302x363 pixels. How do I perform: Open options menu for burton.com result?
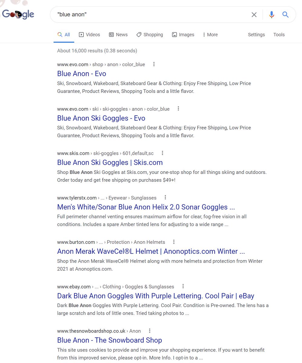(x=174, y=242)
